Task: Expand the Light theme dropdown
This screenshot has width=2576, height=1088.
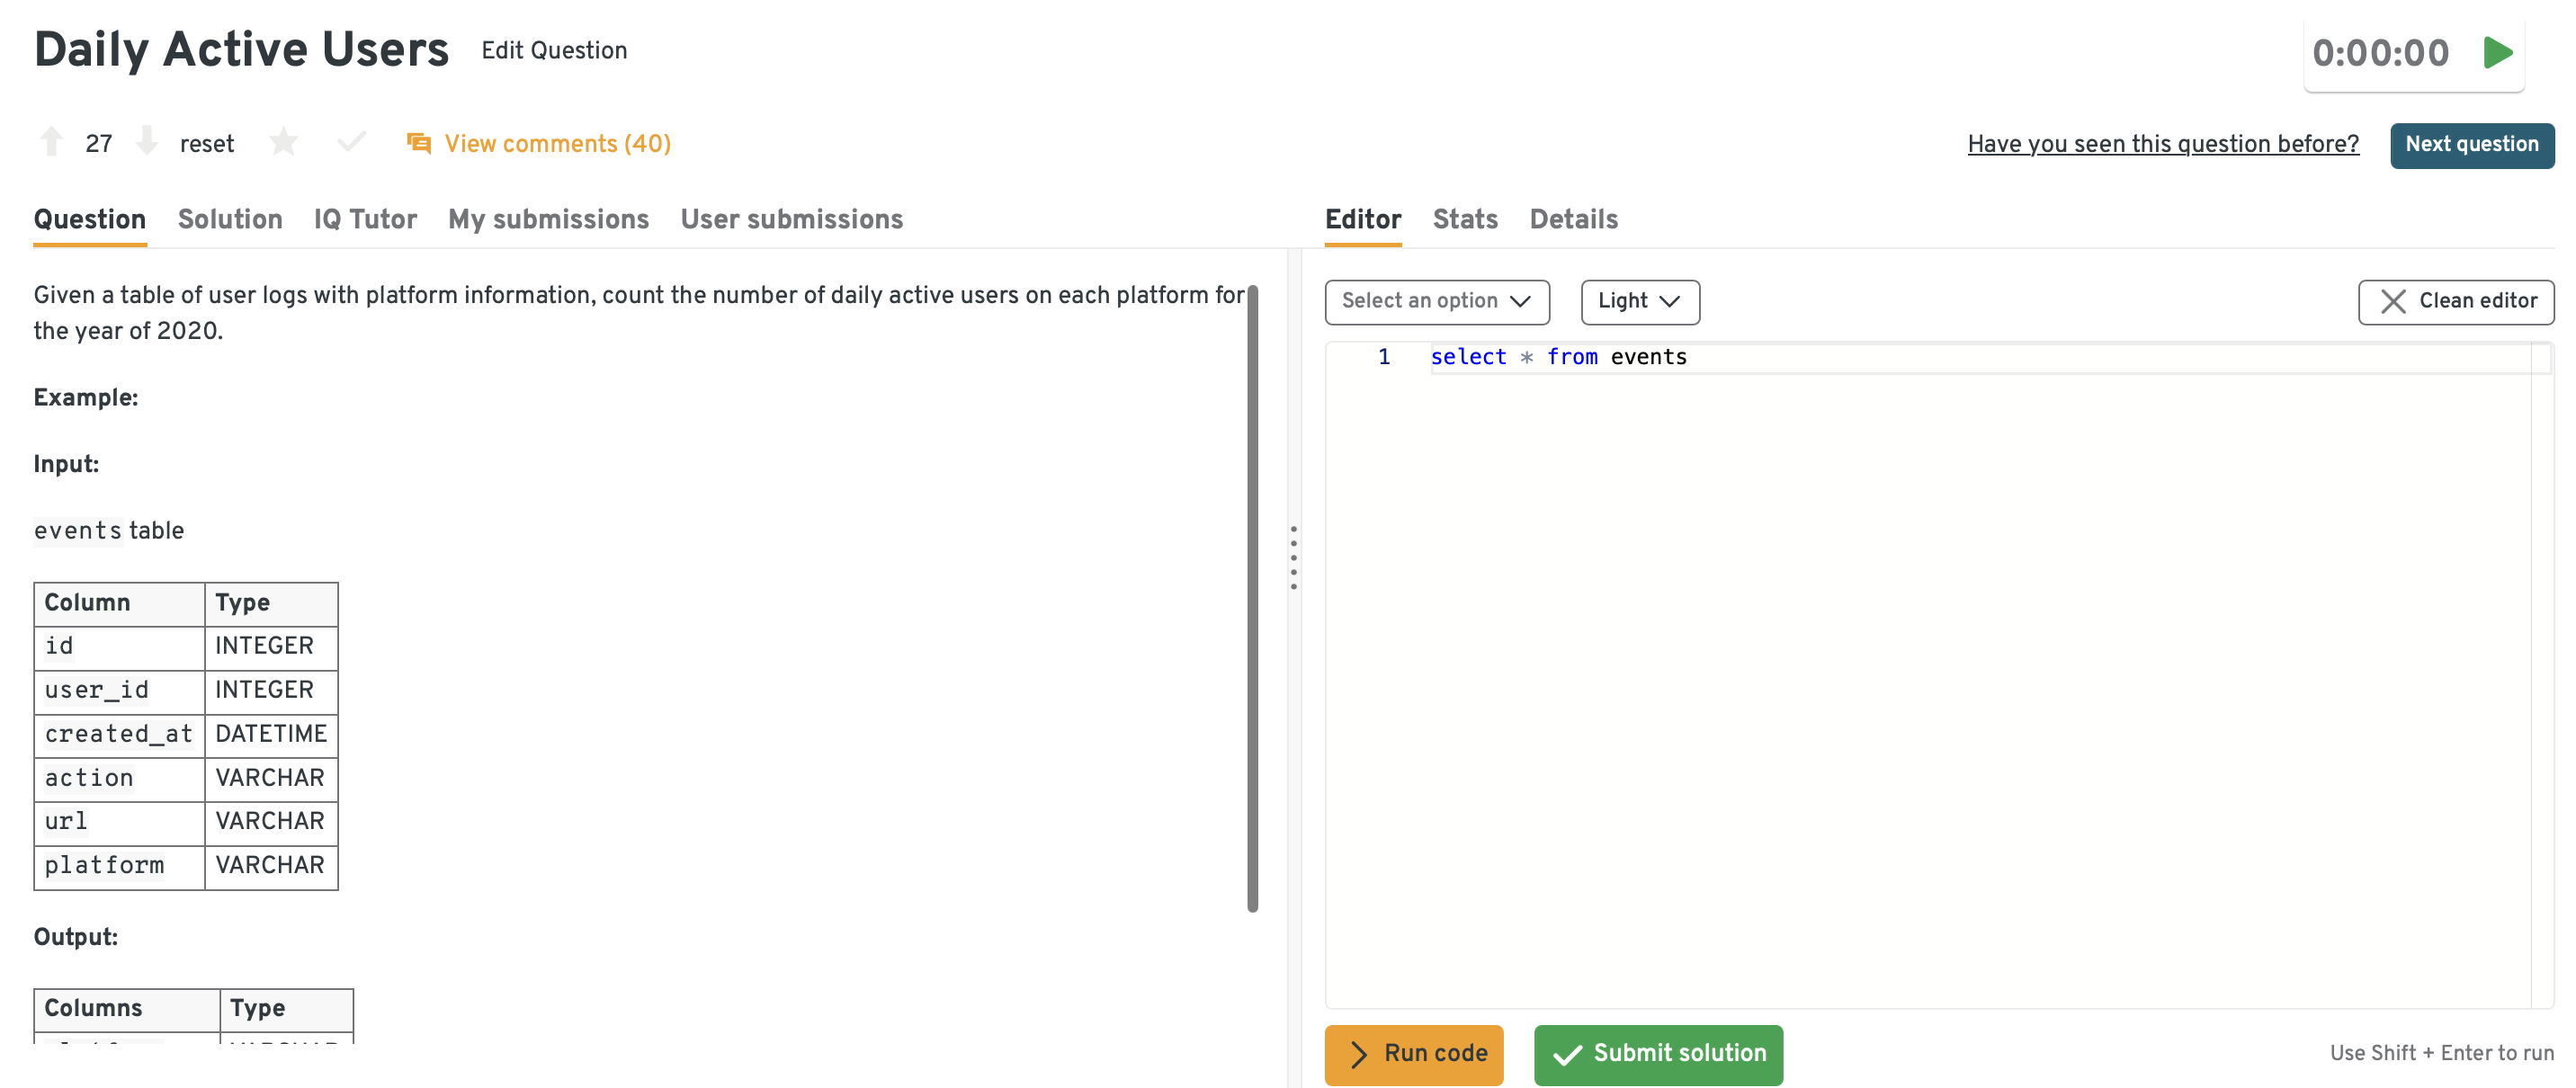Action: pos(1639,302)
